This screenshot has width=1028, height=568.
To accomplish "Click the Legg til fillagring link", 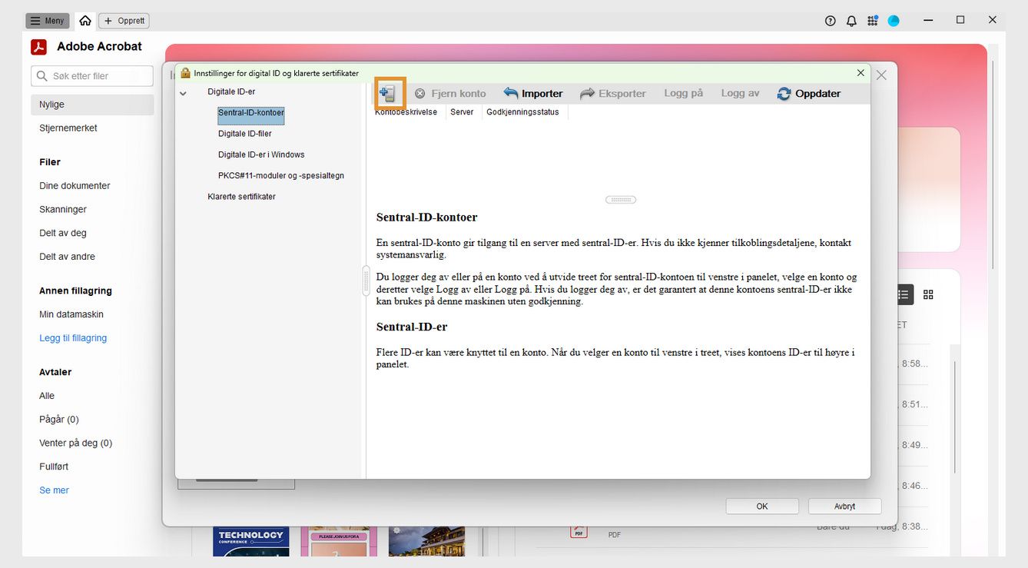I will pos(73,338).
